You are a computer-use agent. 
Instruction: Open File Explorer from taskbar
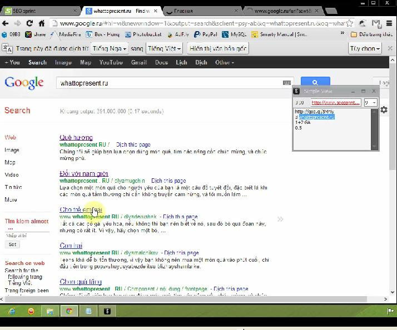(50, 311)
